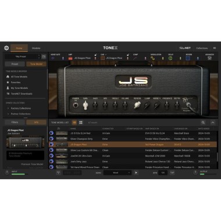Toggle the Power On switch on the amp
Screen dimensions: 221x221
pos(76,105)
